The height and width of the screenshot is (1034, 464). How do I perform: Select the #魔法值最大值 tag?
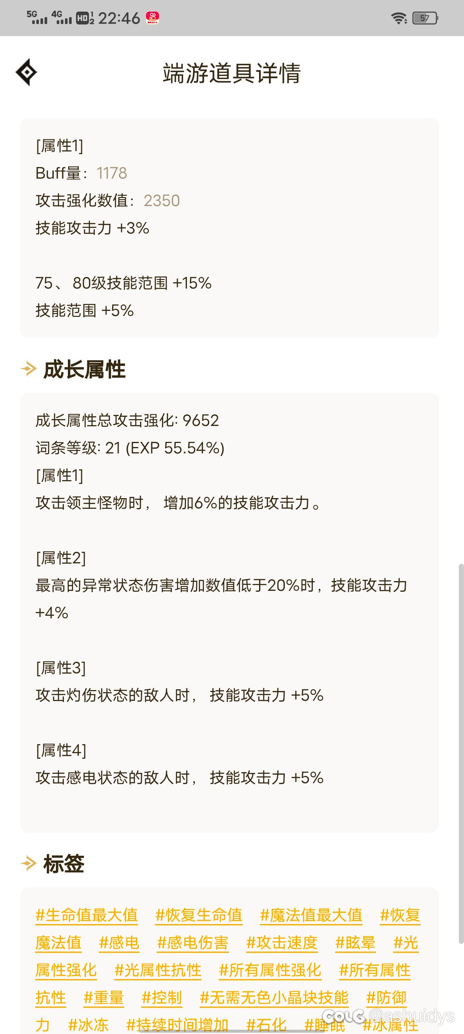tap(311, 915)
